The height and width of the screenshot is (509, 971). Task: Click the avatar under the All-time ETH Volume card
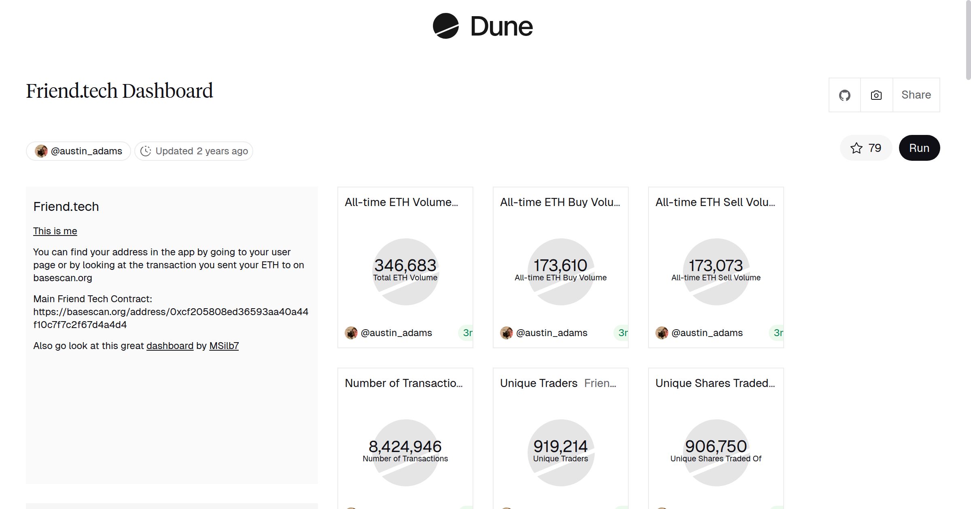(x=351, y=332)
